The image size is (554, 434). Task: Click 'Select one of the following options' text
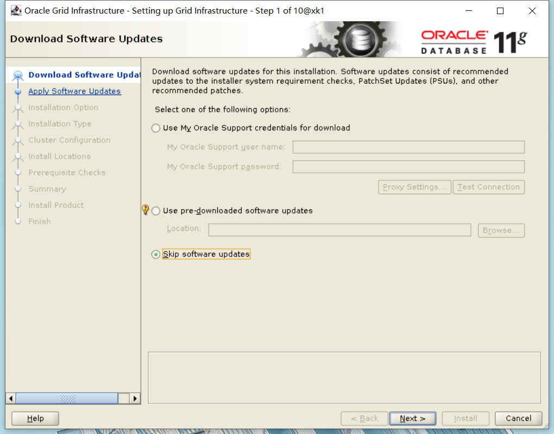coord(223,110)
